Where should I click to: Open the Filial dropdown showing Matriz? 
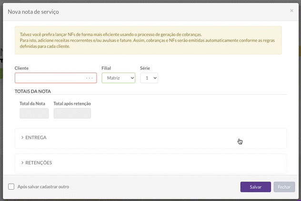click(x=119, y=78)
